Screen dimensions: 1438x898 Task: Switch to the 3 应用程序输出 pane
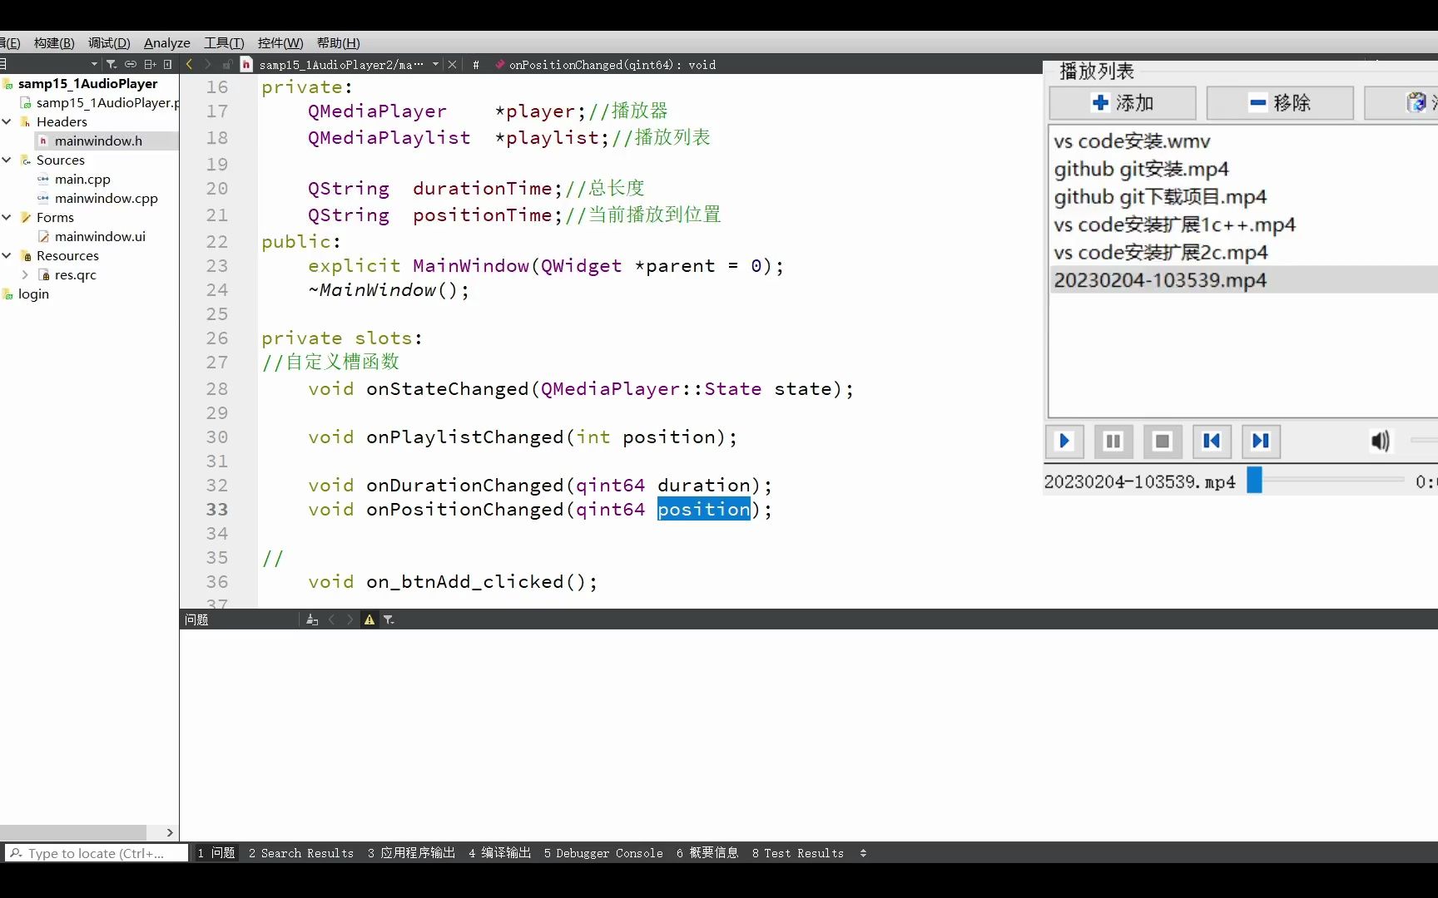411,853
